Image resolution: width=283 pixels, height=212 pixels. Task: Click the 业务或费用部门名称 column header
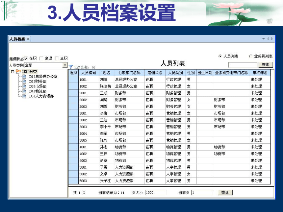point(232,73)
